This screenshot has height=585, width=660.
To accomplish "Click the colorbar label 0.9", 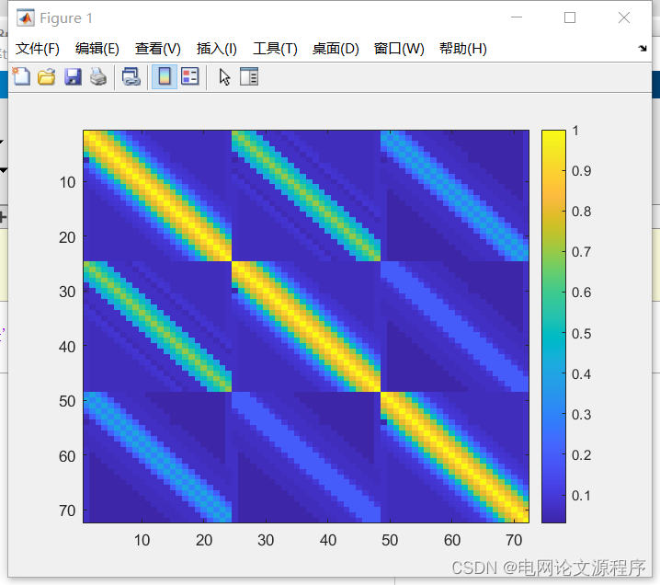I will tap(581, 171).
